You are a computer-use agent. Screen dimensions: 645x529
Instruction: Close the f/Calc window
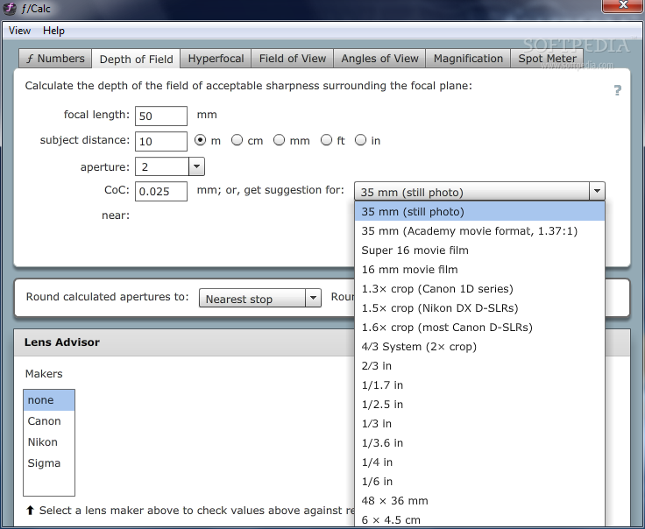pyautogui.click(x=623, y=5)
